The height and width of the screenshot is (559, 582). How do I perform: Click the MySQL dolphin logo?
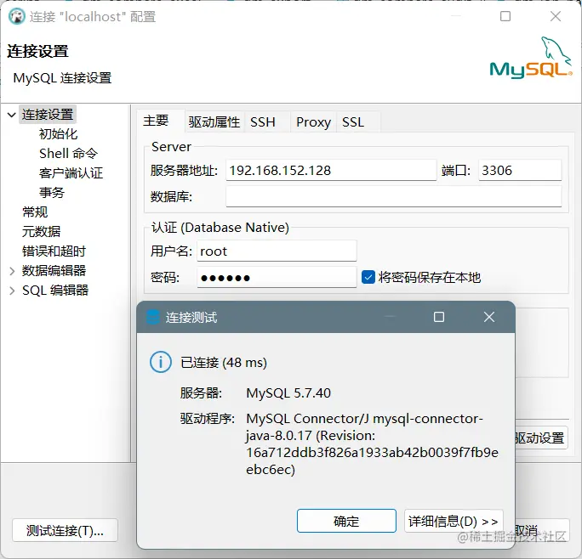point(531,58)
